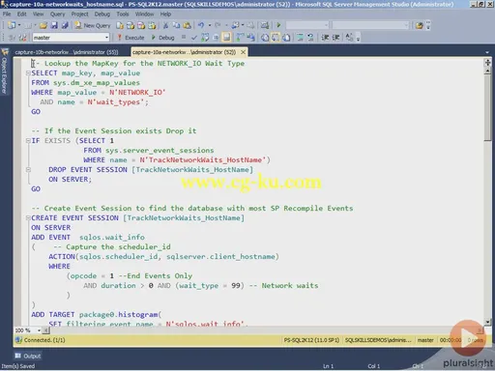Start a Database Engine Query
This screenshot has height=371, width=495.
[x=120, y=25]
